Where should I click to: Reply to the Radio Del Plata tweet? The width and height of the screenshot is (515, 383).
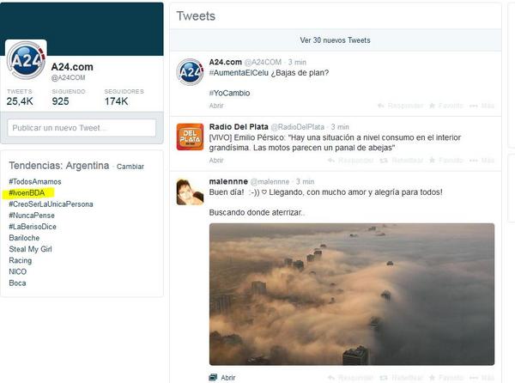coord(350,160)
